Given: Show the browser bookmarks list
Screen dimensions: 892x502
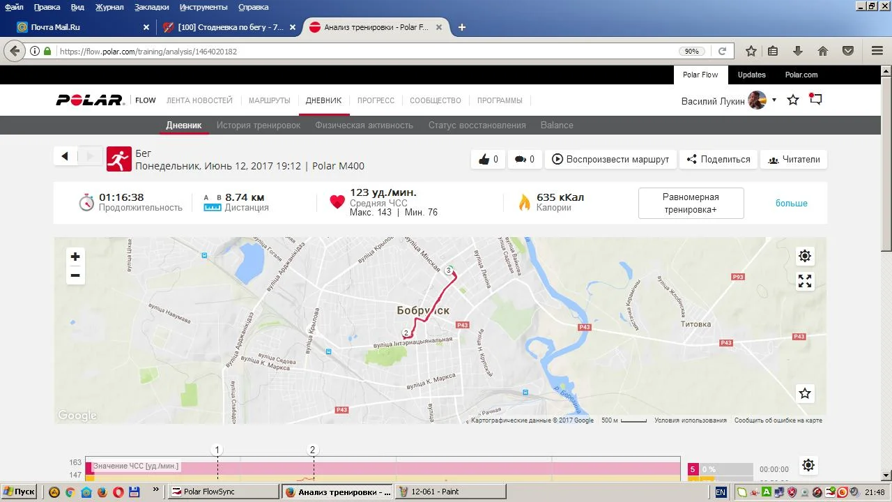Looking at the screenshot, I should point(773,51).
